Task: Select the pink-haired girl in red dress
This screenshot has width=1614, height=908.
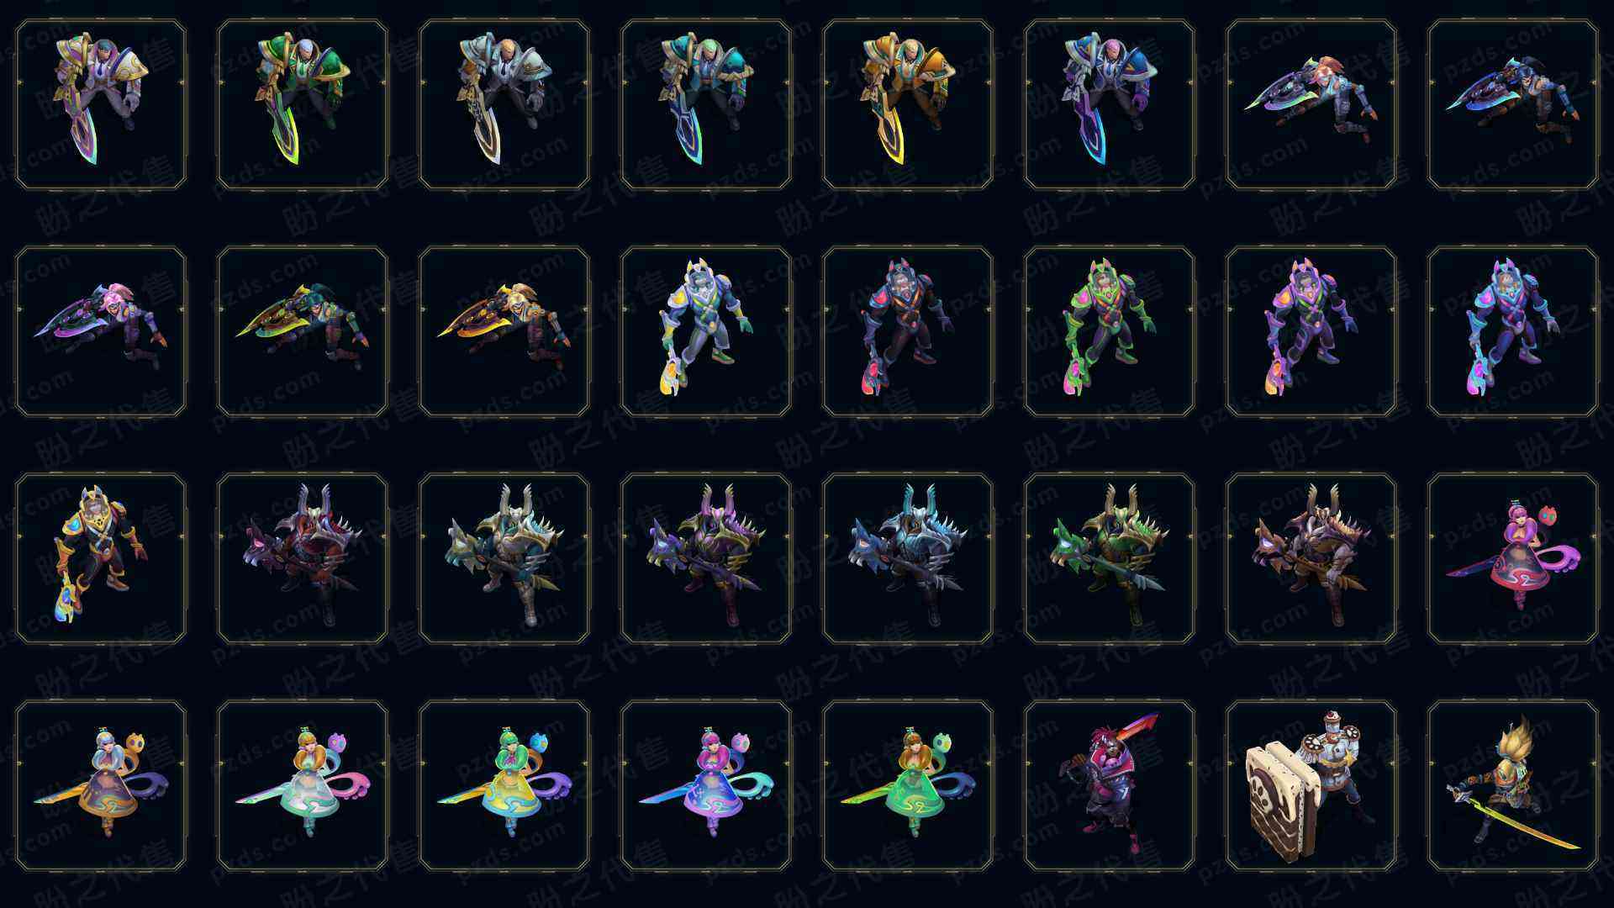Action: point(1513,559)
